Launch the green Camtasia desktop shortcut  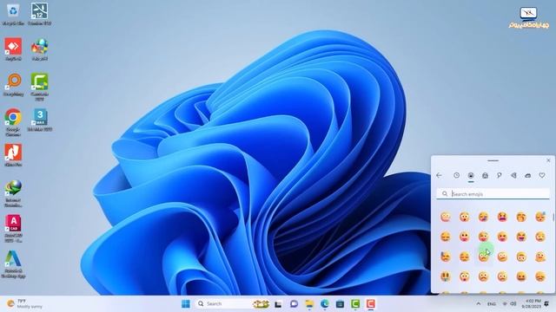39,87
